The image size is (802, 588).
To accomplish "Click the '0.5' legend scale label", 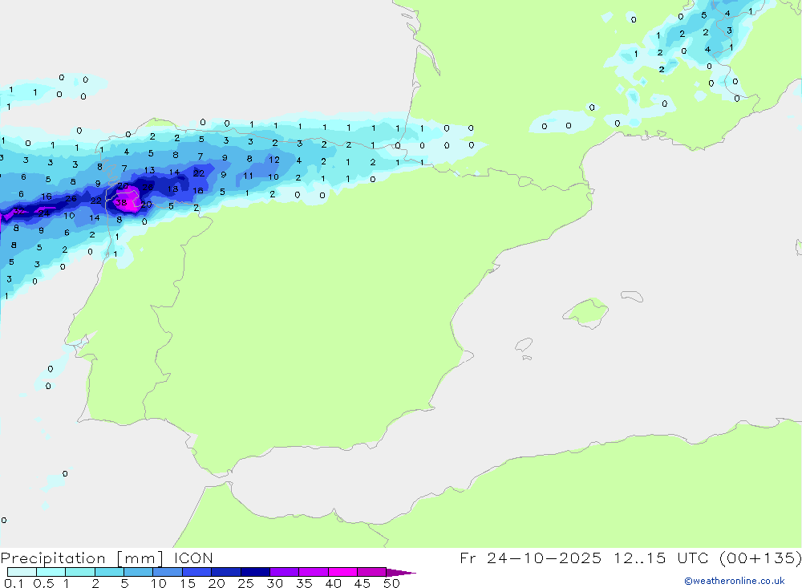I will coord(43,583).
